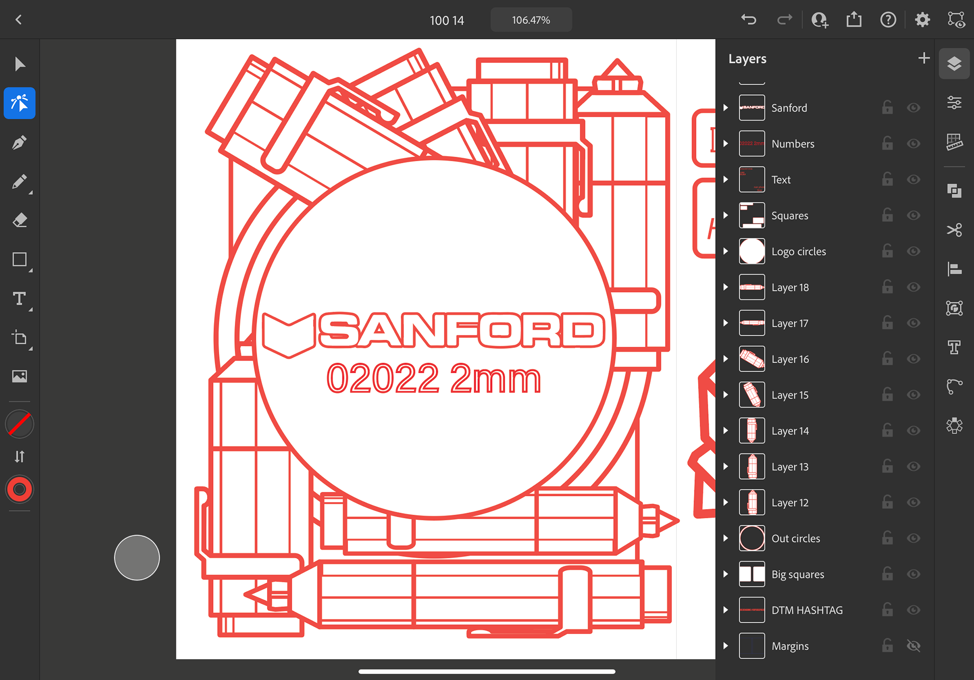974x680 pixels.
Task: Select the Rectangle shape tool
Action: 20,260
